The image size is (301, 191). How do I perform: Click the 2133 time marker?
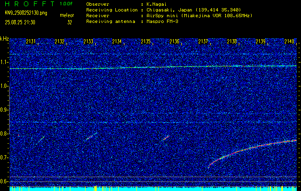pyautogui.click(x=89, y=42)
